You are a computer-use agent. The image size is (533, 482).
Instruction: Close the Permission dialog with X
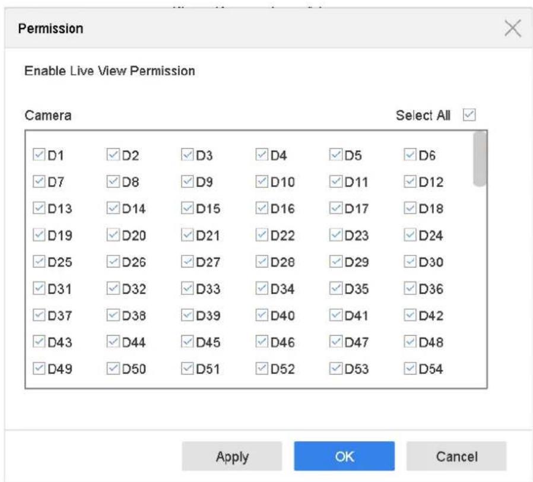pyautogui.click(x=513, y=28)
